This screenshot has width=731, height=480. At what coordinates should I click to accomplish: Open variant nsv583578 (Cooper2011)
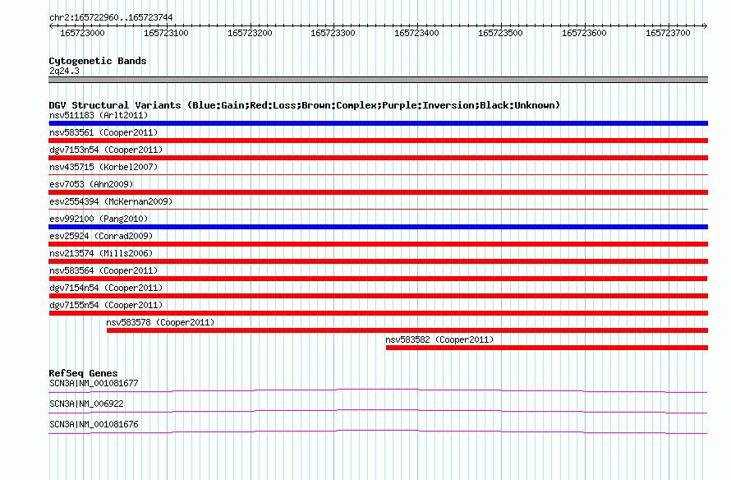[160, 322]
